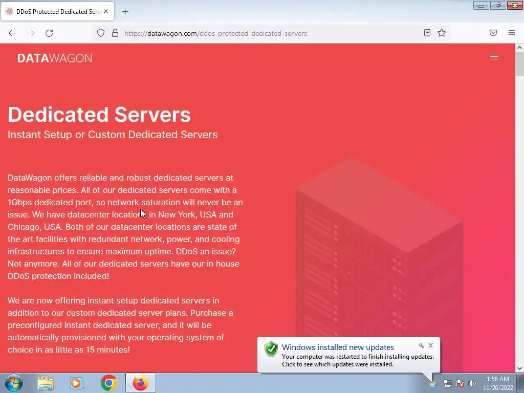Image resolution: width=524 pixels, height=393 pixels.
Task: Select the DDoS Protected Dedicated Servers tab
Action: (57, 11)
